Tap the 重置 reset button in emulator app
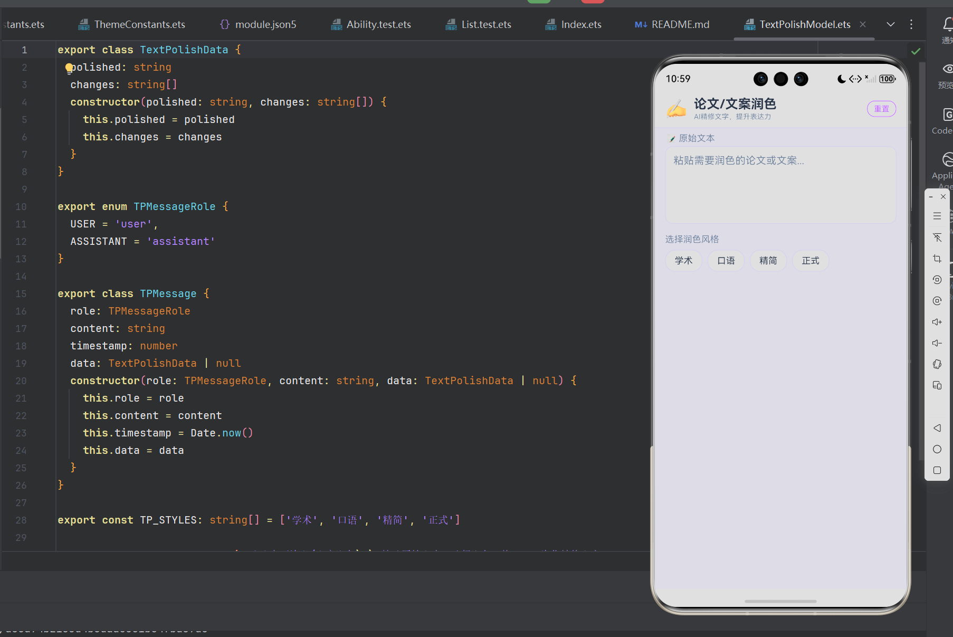953x637 pixels. tap(881, 109)
